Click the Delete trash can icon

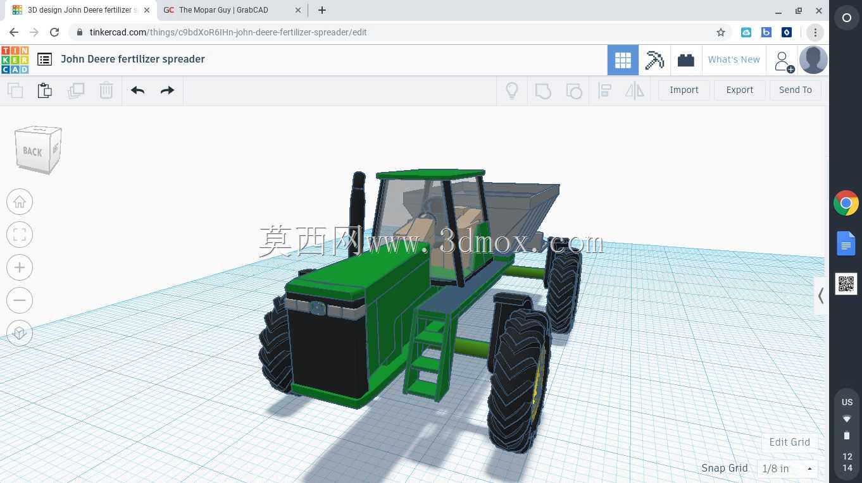click(x=106, y=90)
